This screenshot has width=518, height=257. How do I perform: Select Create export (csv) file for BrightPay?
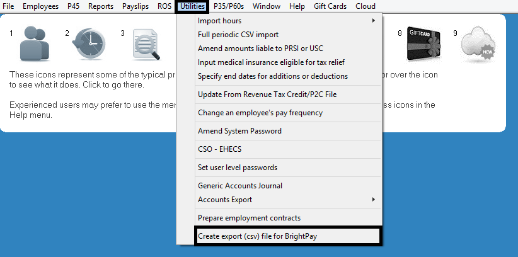pos(288,236)
